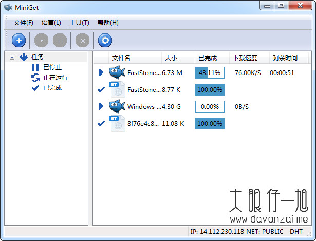
Task: Open settings with the blue gear icon
Action: (x=105, y=41)
